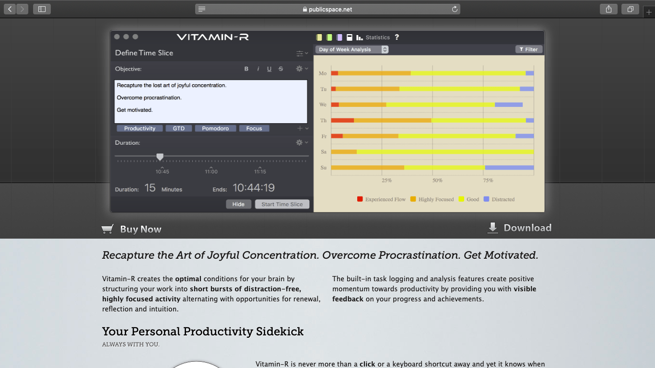Show the Safari sidebar

[x=42, y=9]
